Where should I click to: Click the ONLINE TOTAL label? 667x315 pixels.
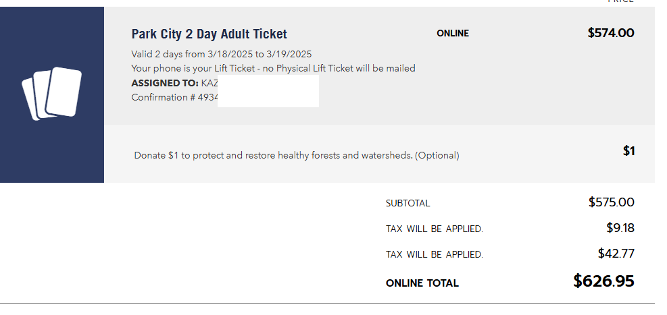click(422, 283)
